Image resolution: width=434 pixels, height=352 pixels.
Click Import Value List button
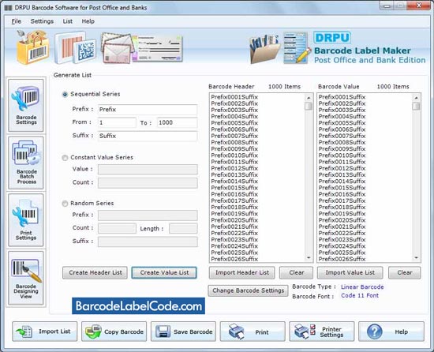click(350, 272)
